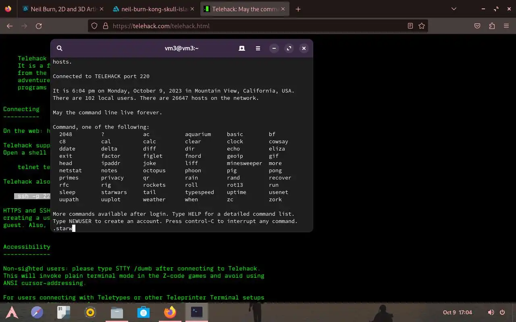Image resolution: width=516 pixels, height=322 pixels.
Task: Open the clock showing Oct 9 17:04
Action: 458,312
